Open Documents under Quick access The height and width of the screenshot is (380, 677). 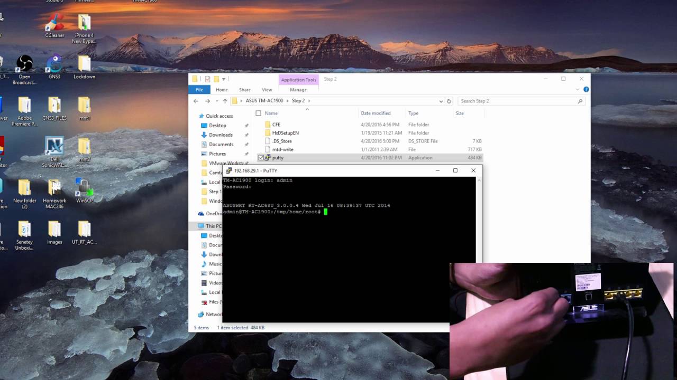[x=221, y=145]
